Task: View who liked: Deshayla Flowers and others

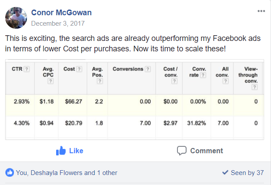Action: (x=67, y=172)
